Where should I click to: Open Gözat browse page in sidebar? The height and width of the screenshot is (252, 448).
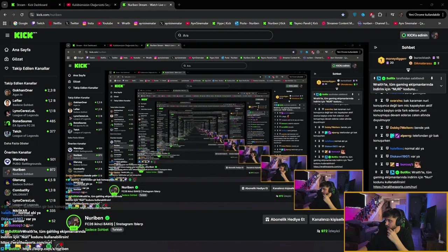pyautogui.click(x=13, y=59)
